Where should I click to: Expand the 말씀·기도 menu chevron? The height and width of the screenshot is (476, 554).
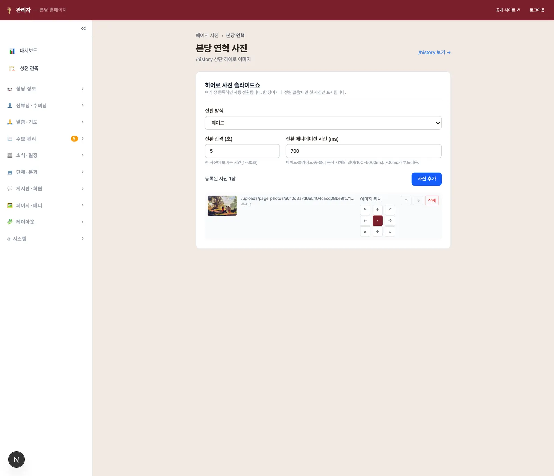[82, 122]
